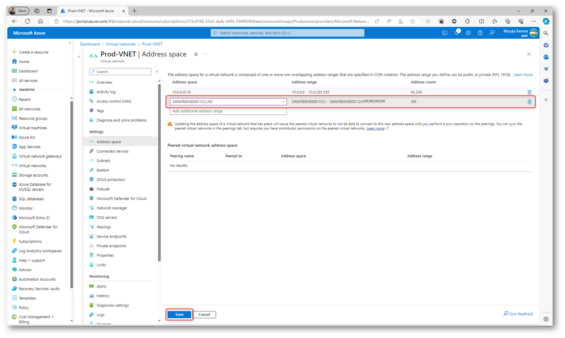Add page to browser favorites star
Screen dimensions: 565x338
413,21
